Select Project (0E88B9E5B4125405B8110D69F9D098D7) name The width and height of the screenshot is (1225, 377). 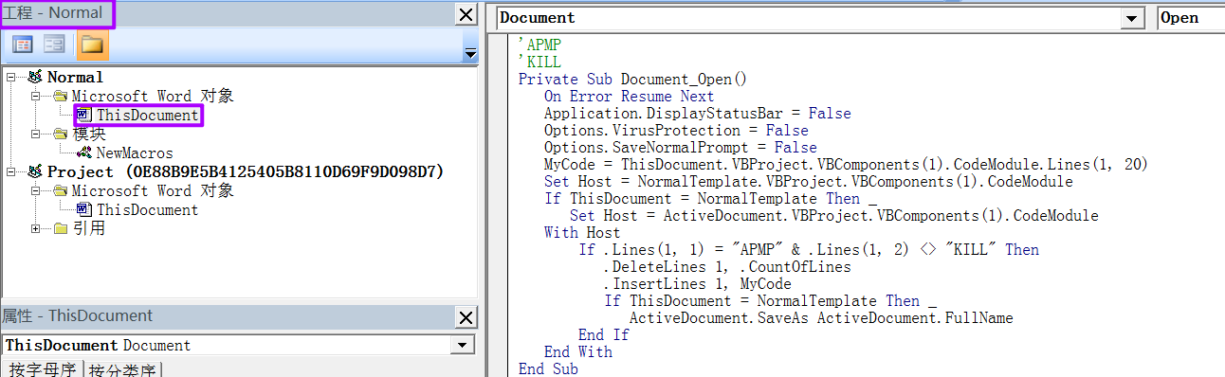[x=246, y=172]
